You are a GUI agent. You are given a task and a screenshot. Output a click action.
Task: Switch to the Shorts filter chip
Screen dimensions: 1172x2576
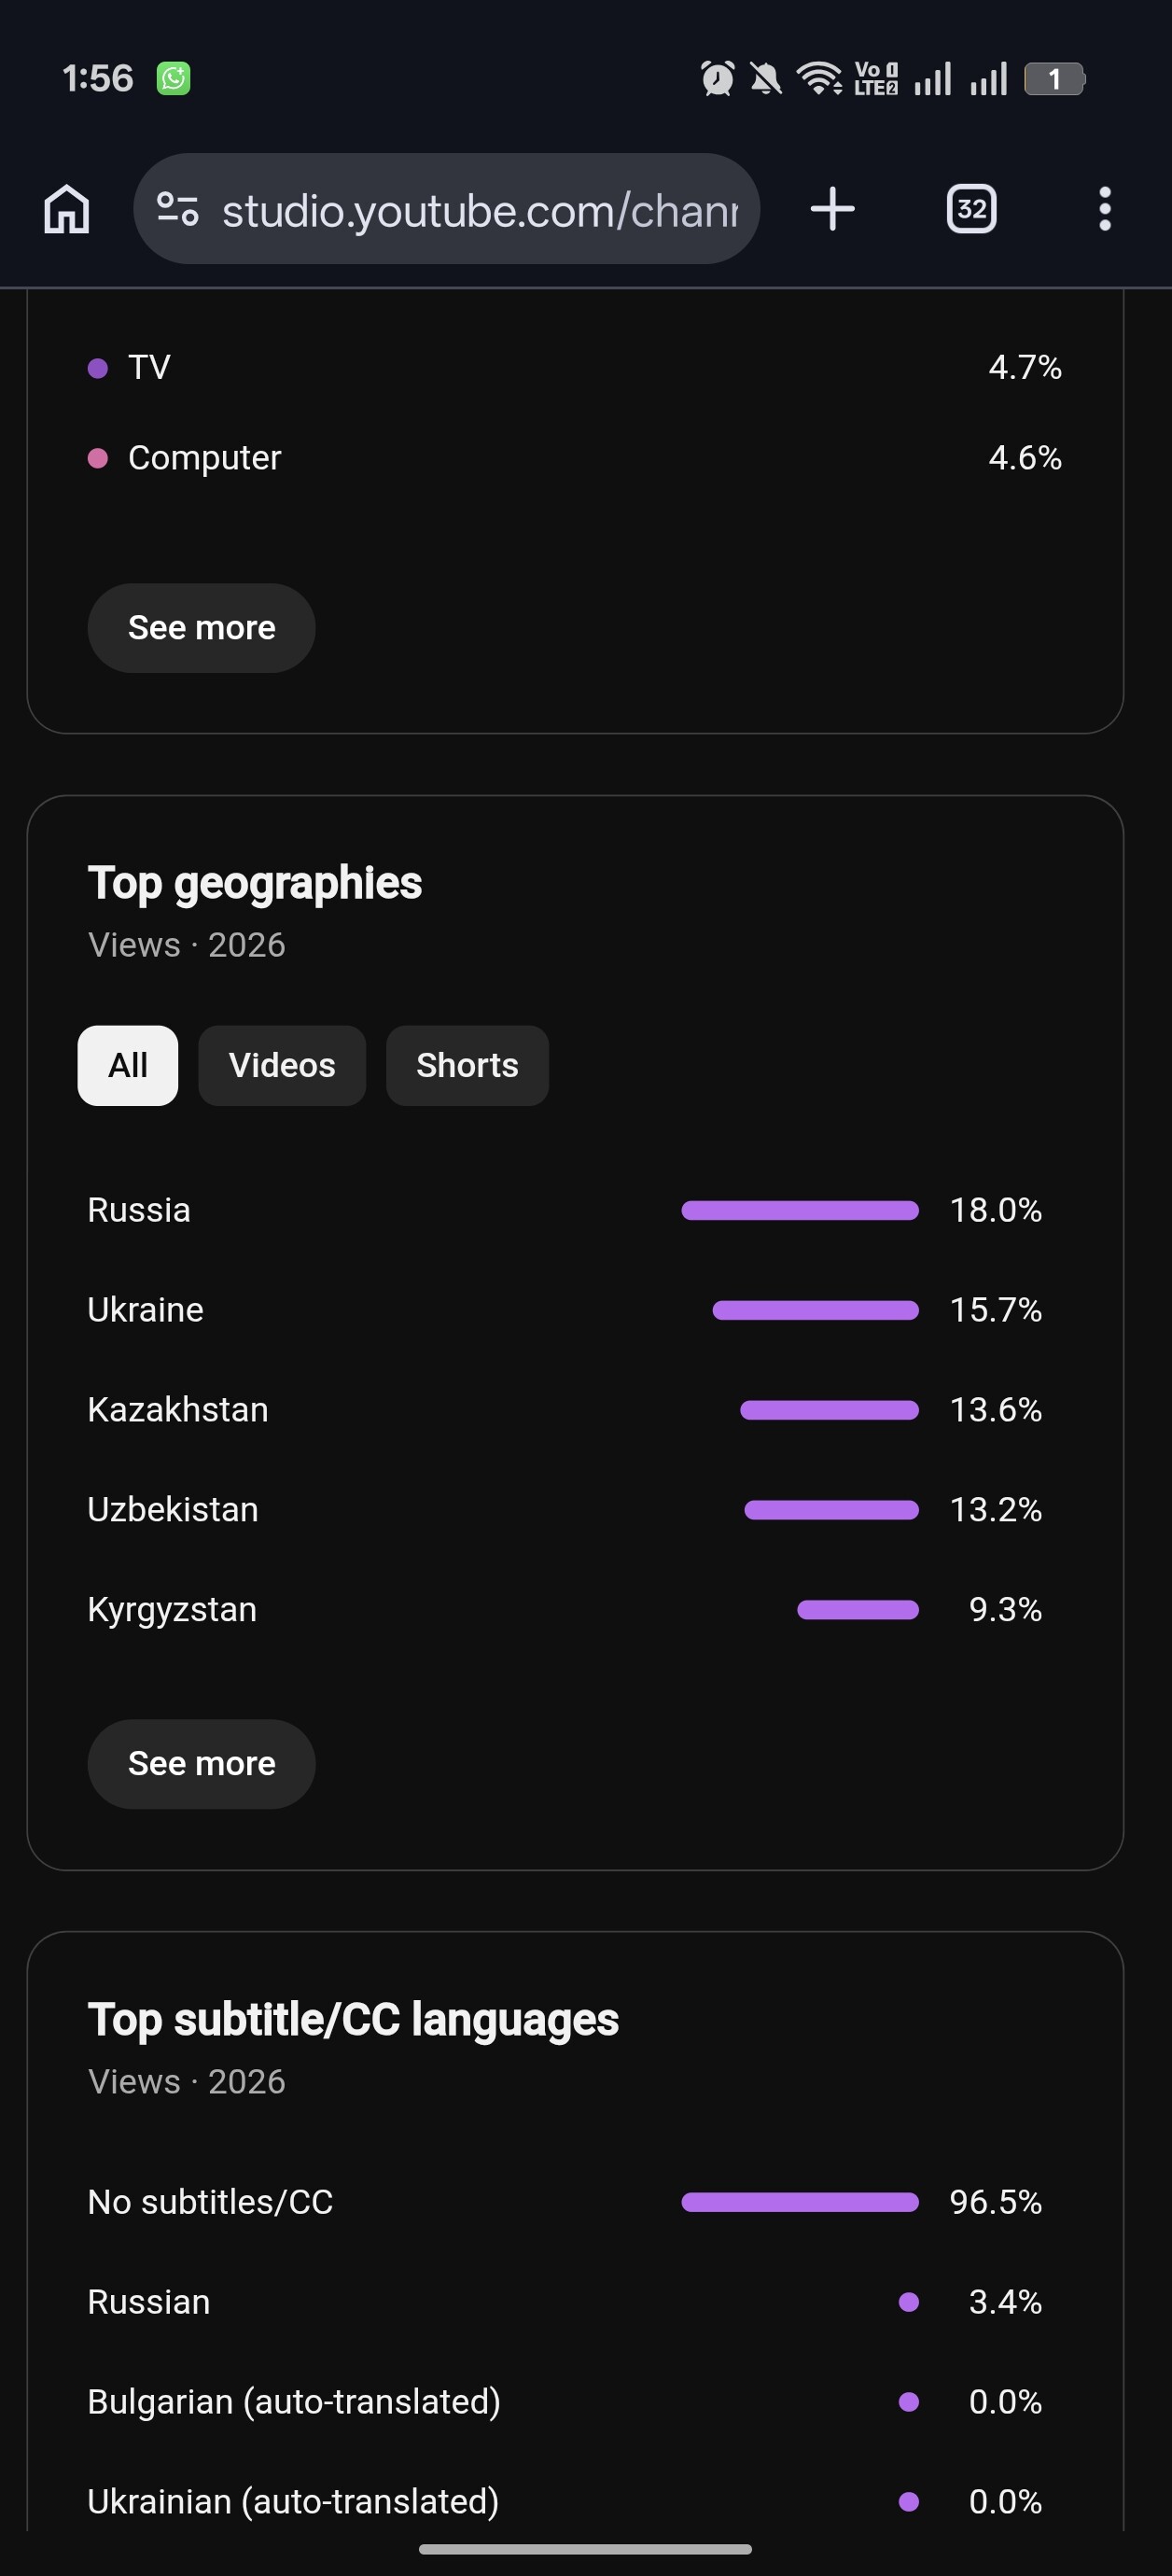pyautogui.click(x=467, y=1065)
